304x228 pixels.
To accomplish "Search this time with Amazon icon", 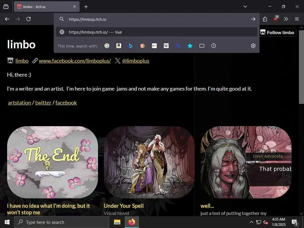I will click(x=119, y=46).
